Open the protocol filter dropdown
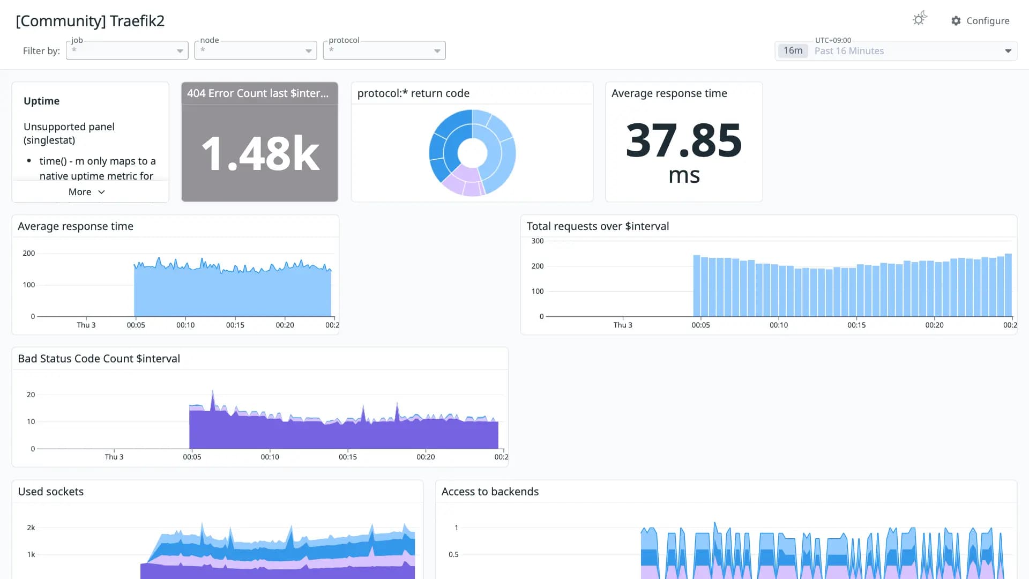 [384, 50]
